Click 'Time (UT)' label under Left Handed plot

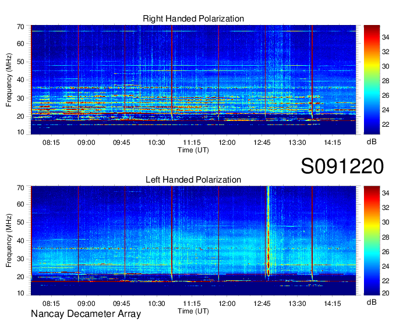click(x=193, y=311)
